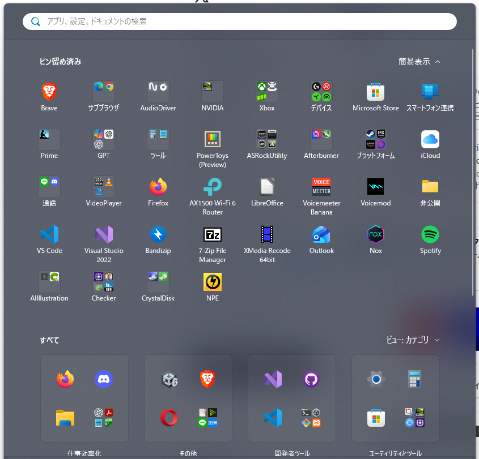Open Discord in 仕事効率化 category
Image resolution: width=479 pixels, height=459 pixels.
104,379
